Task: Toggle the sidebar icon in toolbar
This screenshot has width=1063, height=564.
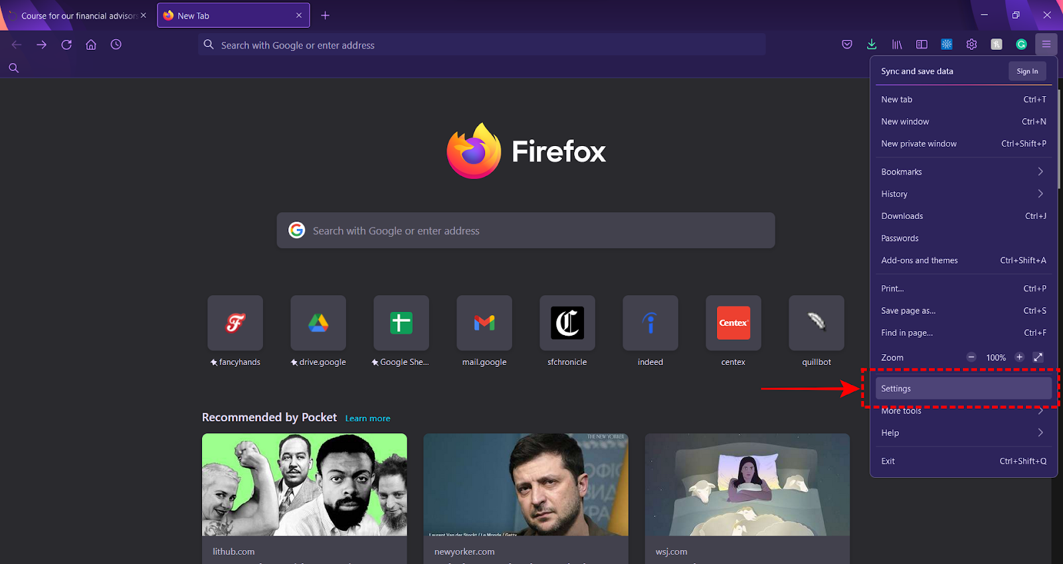Action: click(x=921, y=44)
